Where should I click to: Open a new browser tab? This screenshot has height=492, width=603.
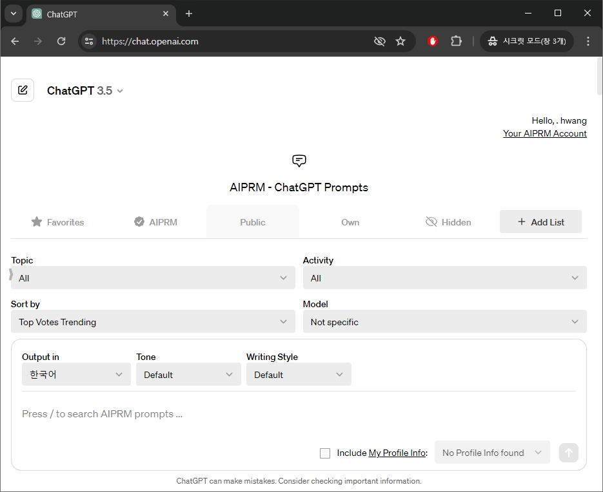[x=188, y=14]
